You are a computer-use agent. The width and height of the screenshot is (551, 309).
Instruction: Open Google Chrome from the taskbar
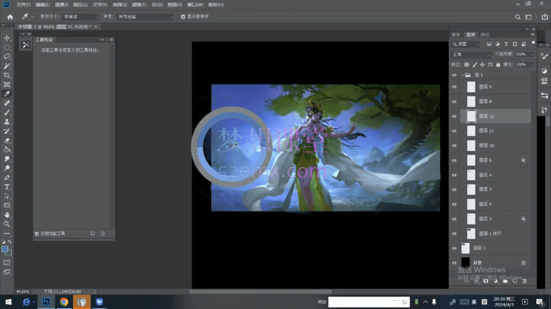[x=63, y=302]
